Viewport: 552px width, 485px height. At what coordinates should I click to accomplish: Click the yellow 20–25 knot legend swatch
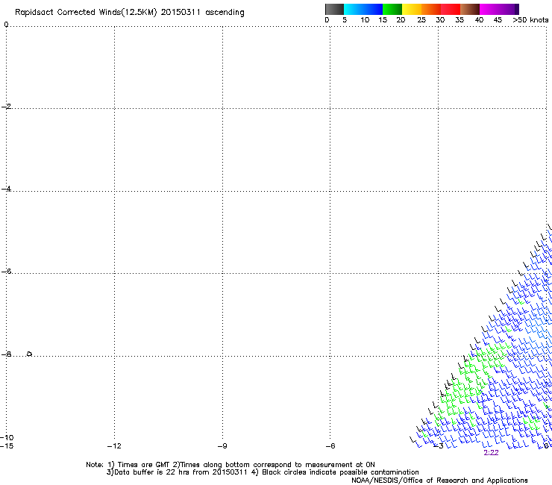(x=412, y=9)
